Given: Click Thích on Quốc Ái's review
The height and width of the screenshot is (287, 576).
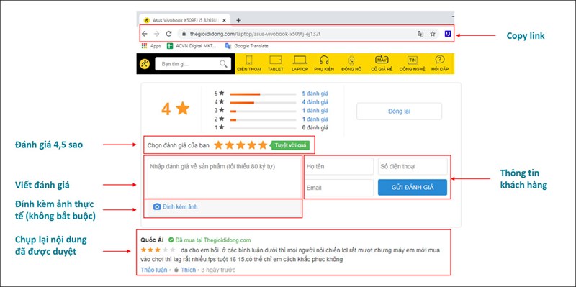Looking at the screenshot, I should tap(188, 270).
